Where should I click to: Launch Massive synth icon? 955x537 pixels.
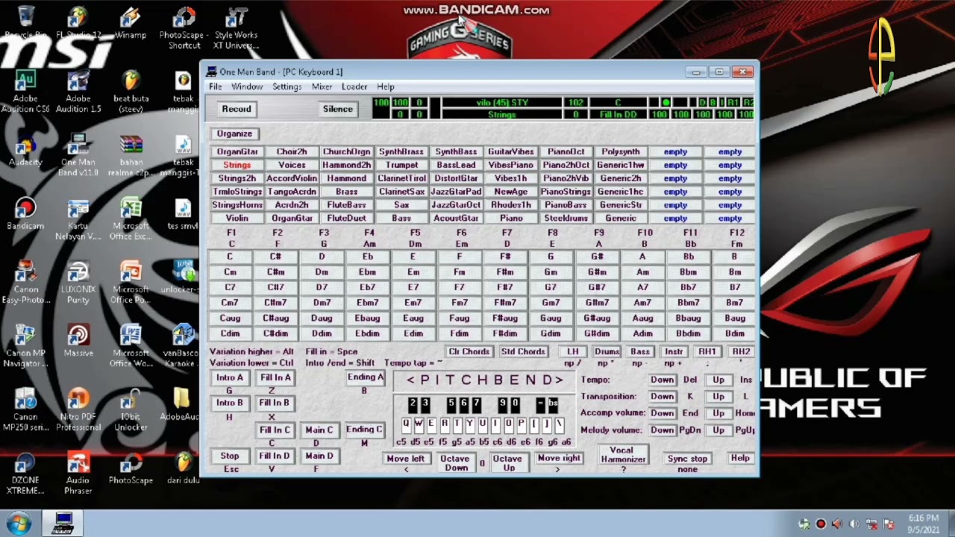coord(78,340)
